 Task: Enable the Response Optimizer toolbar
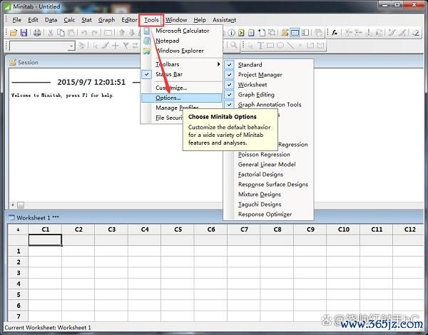[x=265, y=215]
